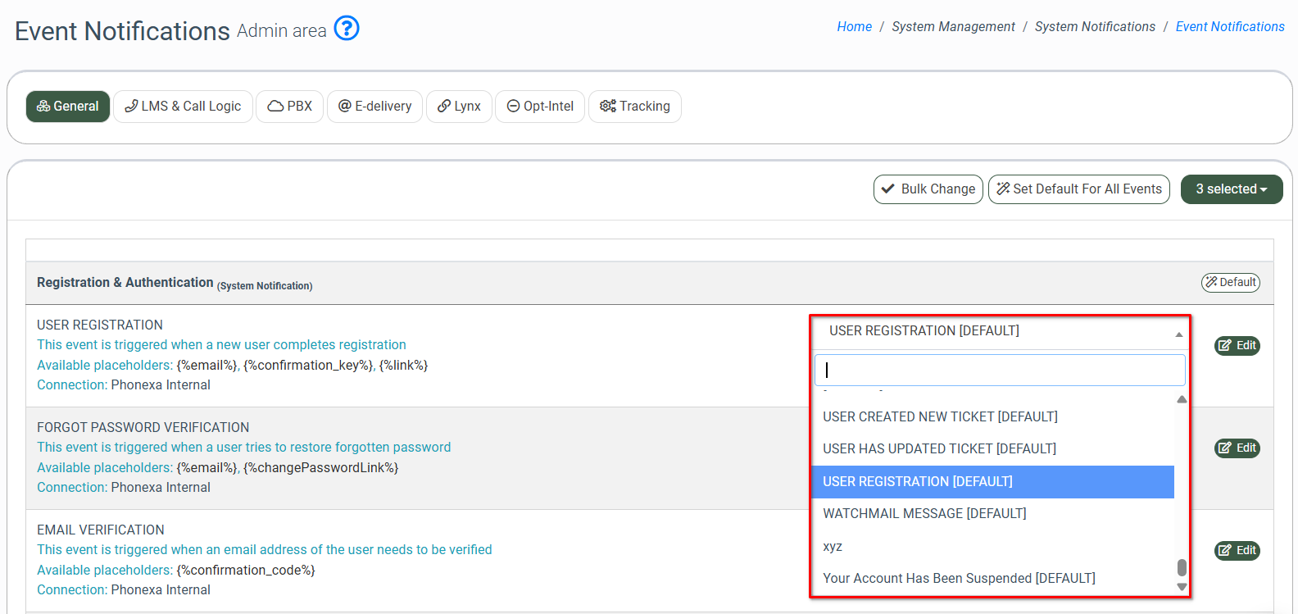Edit the User Registration notification

pos(1237,346)
